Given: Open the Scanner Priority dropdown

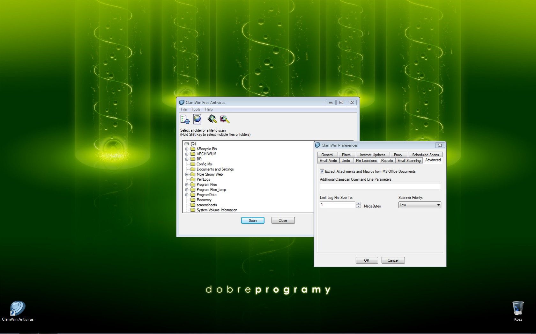Looking at the screenshot, I should (x=420, y=205).
